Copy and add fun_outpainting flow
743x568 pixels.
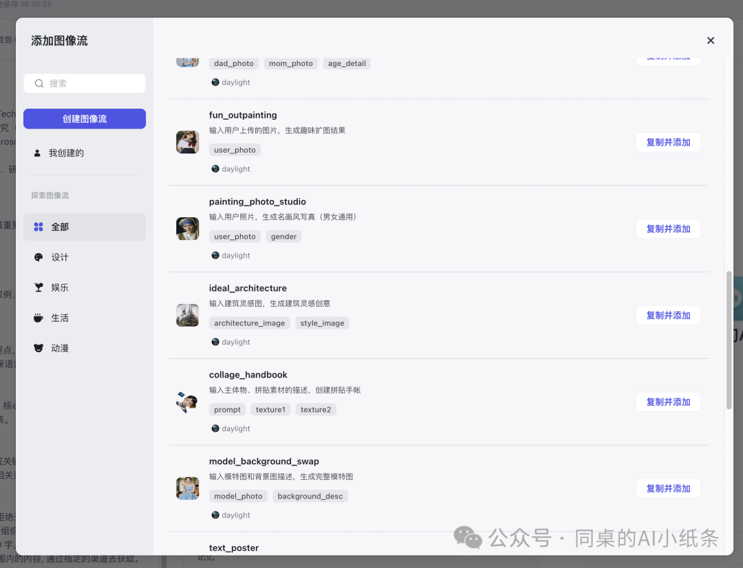click(667, 142)
